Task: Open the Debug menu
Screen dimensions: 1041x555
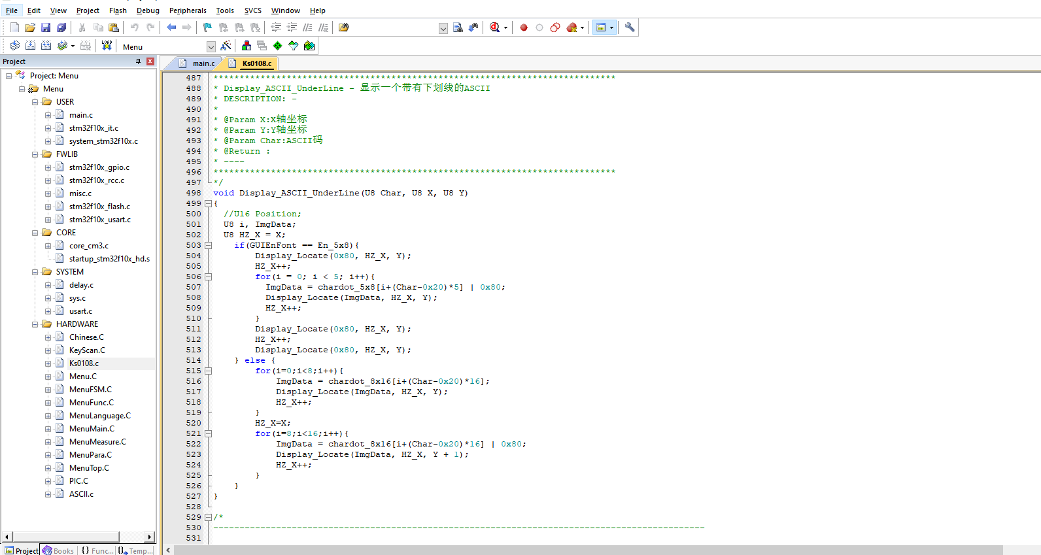Action: [x=148, y=10]
